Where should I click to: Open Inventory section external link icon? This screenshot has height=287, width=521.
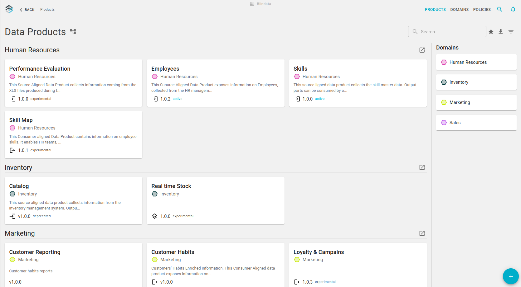click(422, 167)
